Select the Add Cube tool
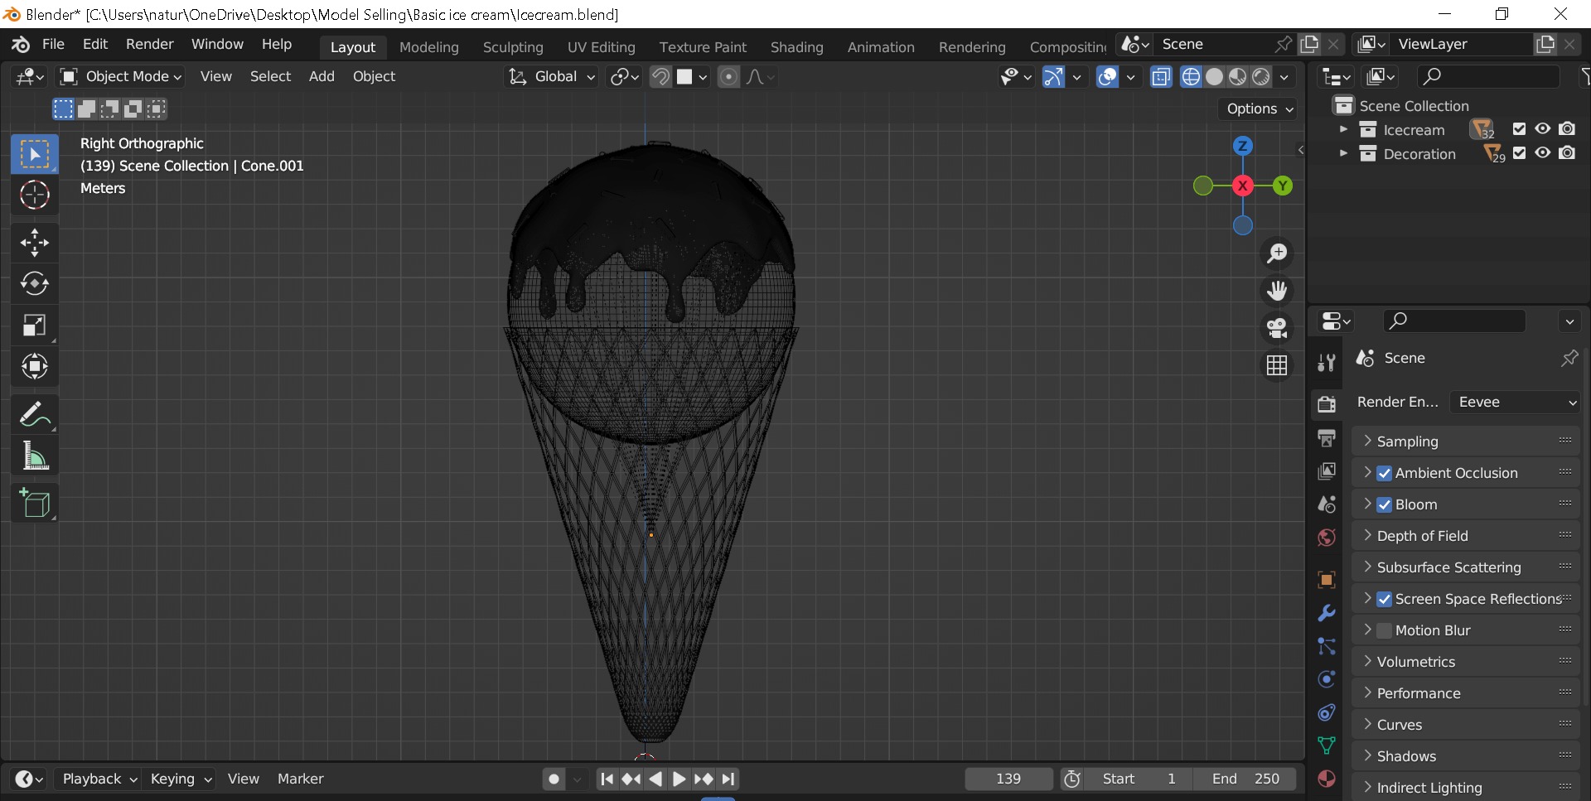The height and width of the screenshot is (801, 1591). 35,502
